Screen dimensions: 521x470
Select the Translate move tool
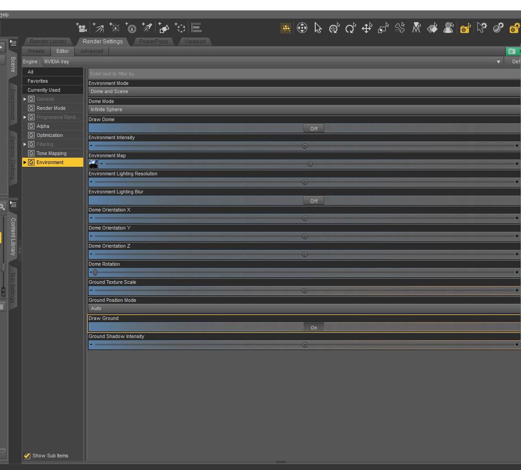coord(367,28)
